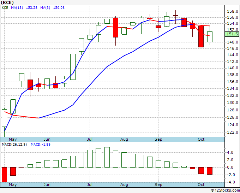Image resolution: width=240 pixels, height=193 pixels.
Task: Click the 142.0 price axis label
Action: [232, 62]
